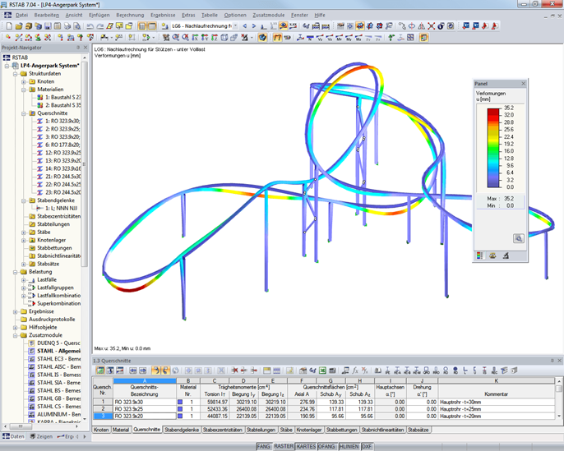This screenshot has height=451, width=564.
Task: Set view in Z direction
Action: coord(215,37)
